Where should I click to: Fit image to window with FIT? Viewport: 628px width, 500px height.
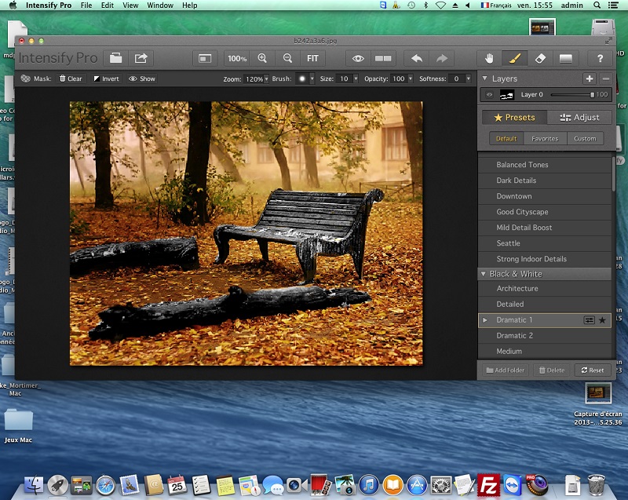tap(312, 58)
